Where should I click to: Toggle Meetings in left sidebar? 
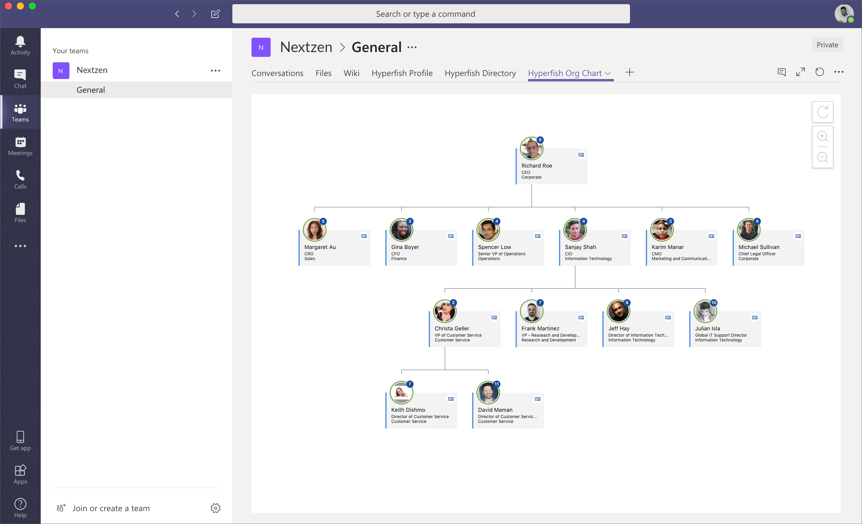tap(20, 146)
